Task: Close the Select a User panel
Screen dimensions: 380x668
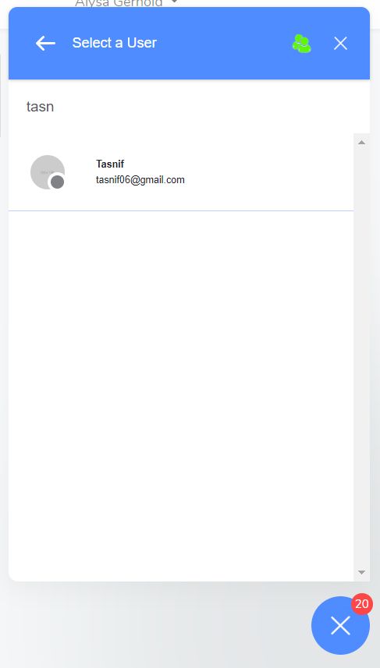Action: pyautogui.click(x=340, y=44)
